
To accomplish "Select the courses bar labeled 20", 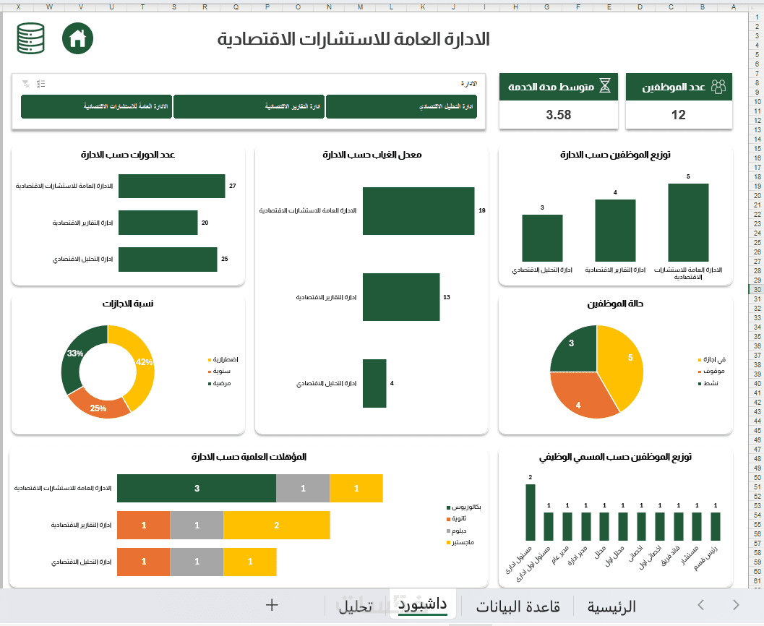I will click(158, 223).
